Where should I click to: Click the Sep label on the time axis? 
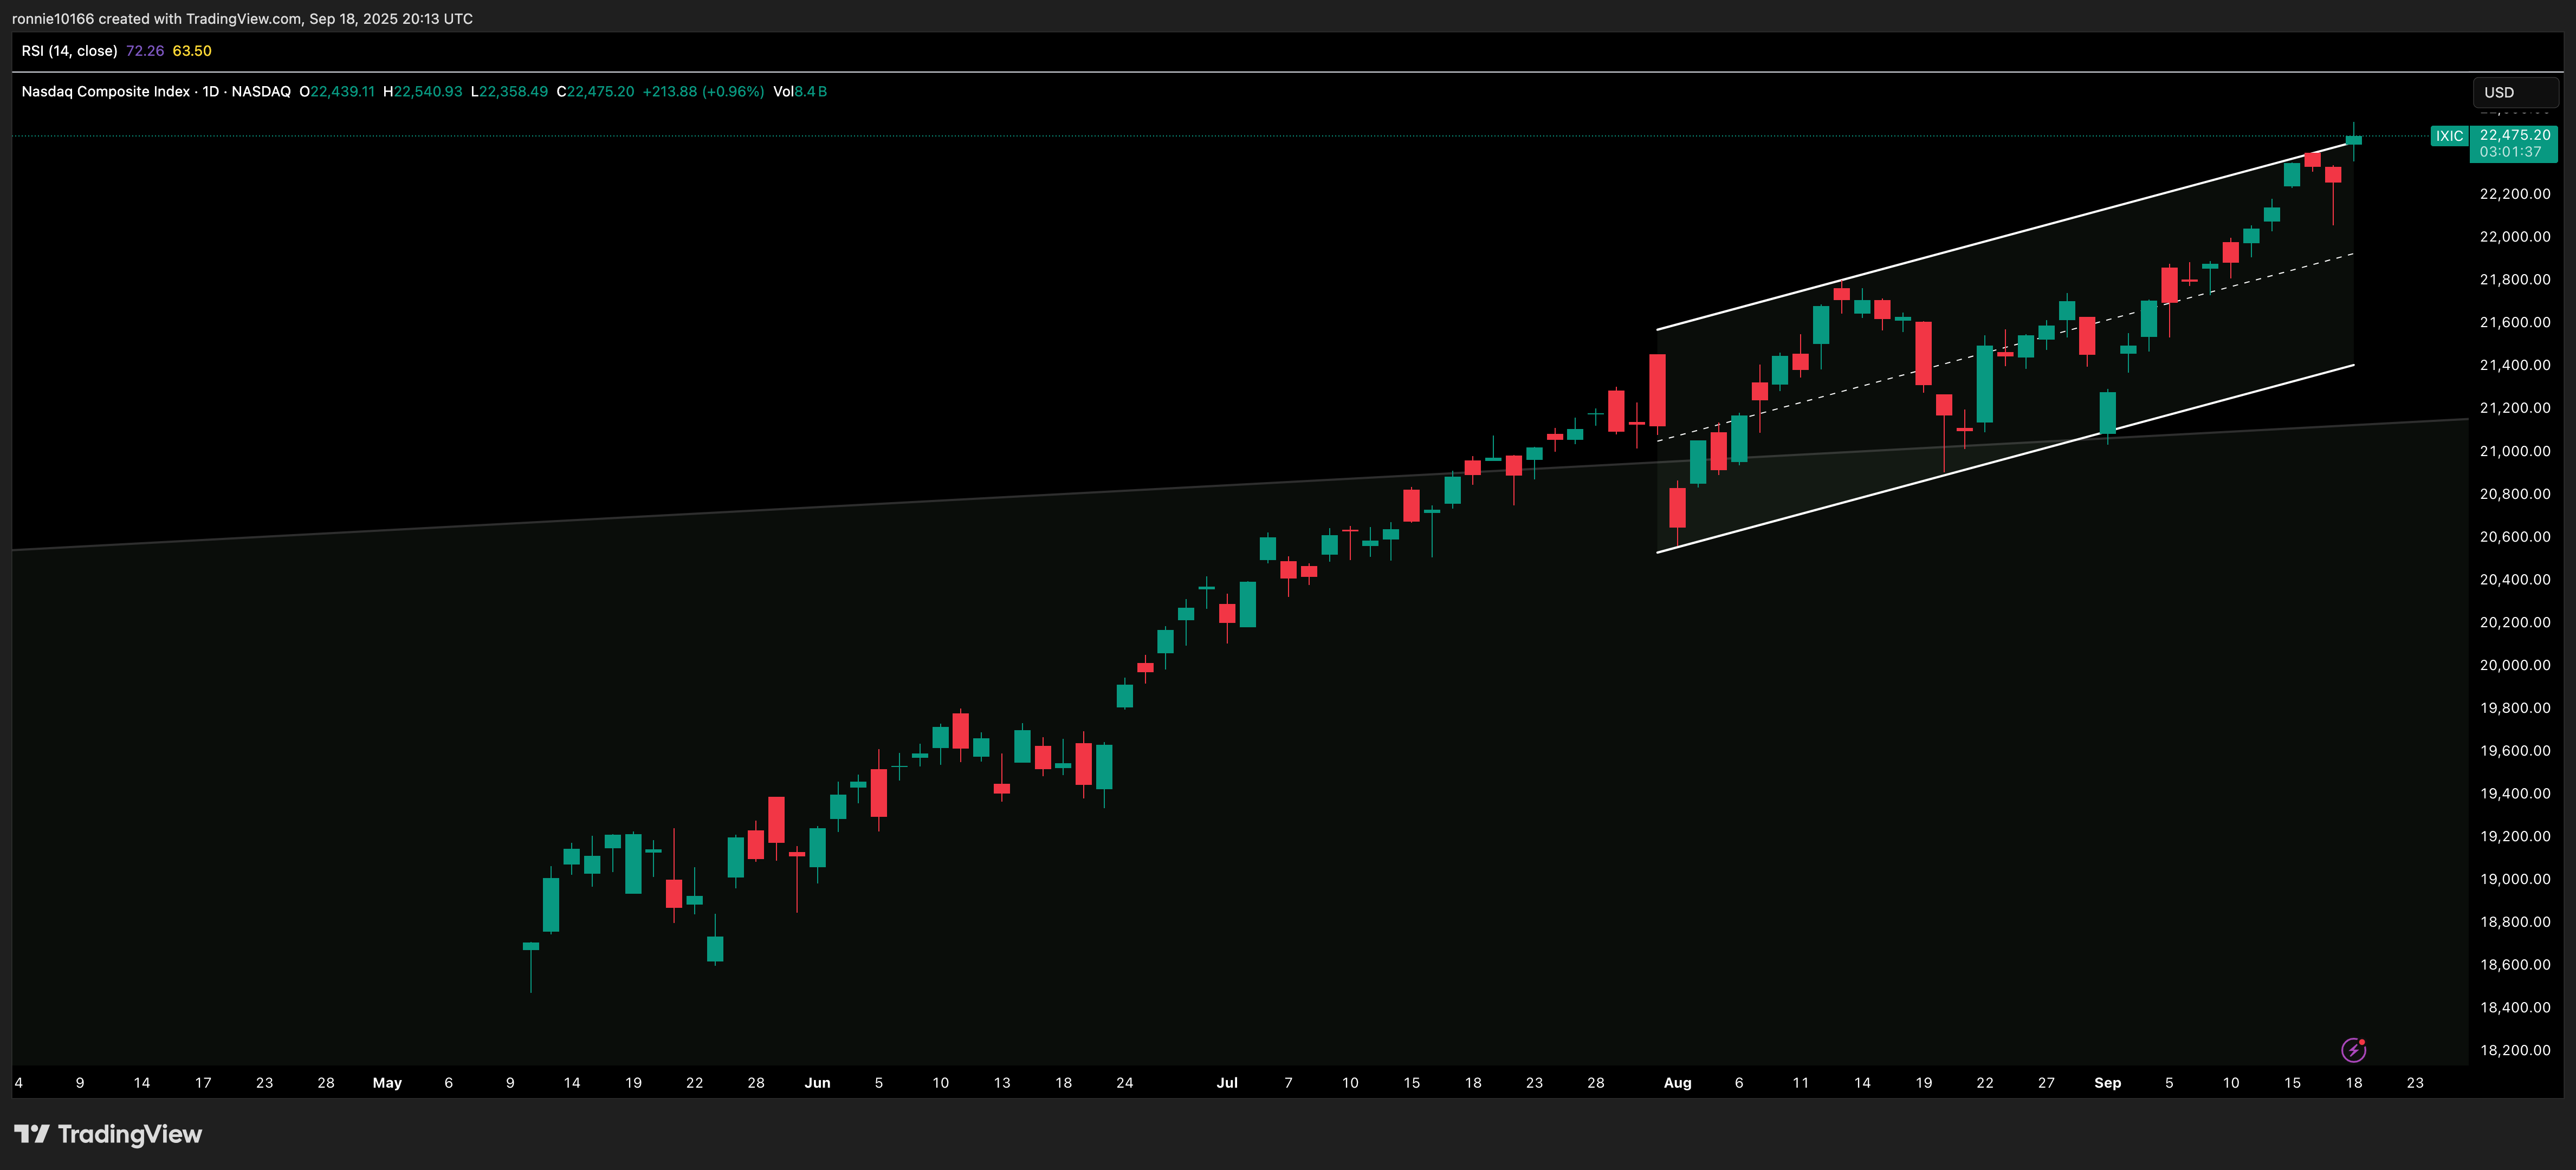2107,1082
